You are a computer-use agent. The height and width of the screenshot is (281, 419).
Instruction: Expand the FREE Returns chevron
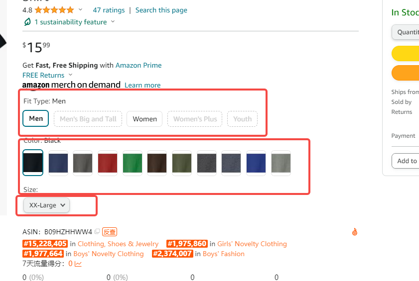tap(71, 75)
